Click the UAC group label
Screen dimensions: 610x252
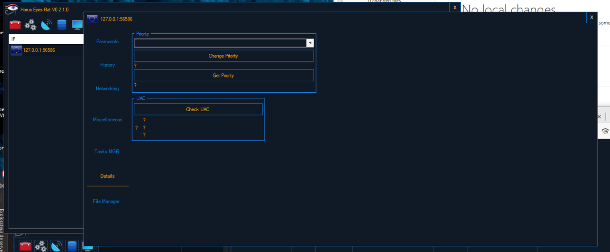pyautogui.click(x=141, y=98)
